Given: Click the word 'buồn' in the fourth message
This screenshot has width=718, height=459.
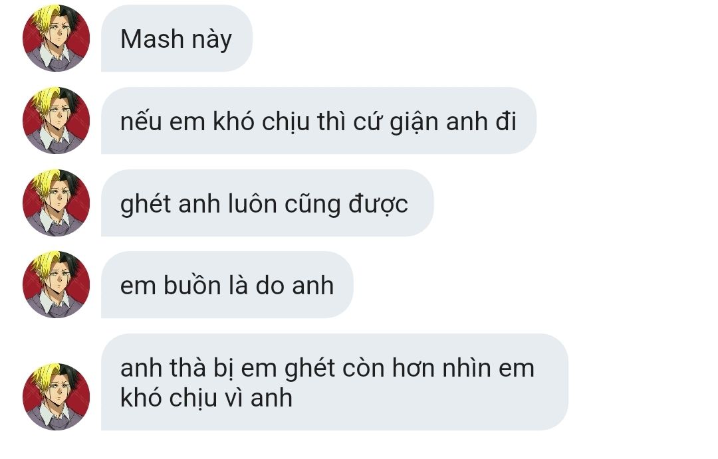Looking at the screenshot, I should pos(192,285).
